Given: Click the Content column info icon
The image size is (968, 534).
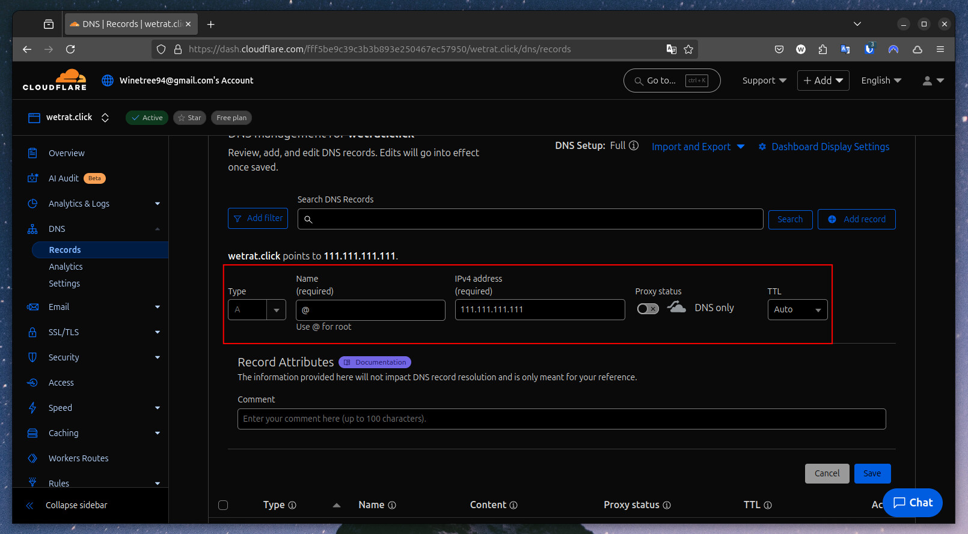Looking at the screenshot, I should (x=513, y=505).
